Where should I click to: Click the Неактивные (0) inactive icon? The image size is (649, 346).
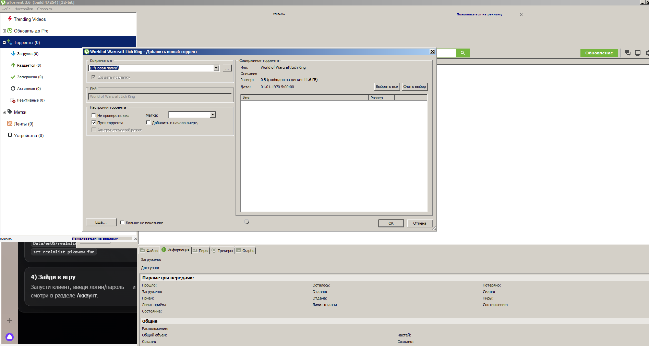pyautogui.click(x=13, y=100)
